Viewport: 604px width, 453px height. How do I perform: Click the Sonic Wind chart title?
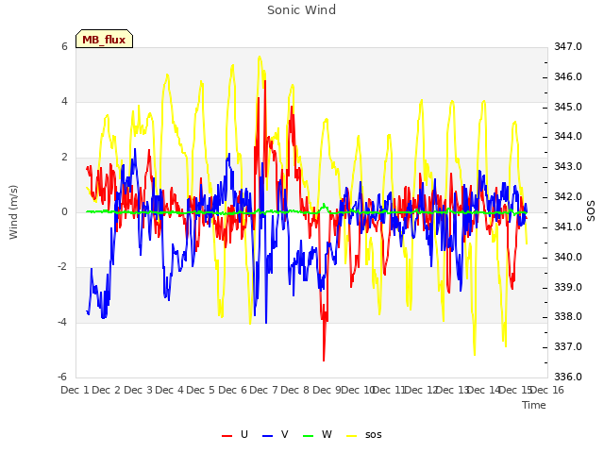(x=302, y=10)
